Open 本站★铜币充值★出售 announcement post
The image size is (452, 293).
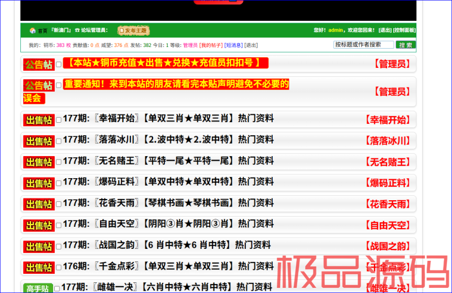pos(166,63)
